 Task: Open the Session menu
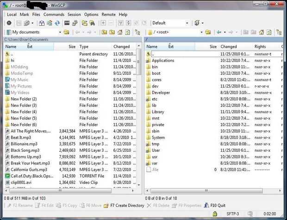[x=74, y=14]
